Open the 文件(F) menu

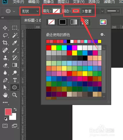(18, 2)
